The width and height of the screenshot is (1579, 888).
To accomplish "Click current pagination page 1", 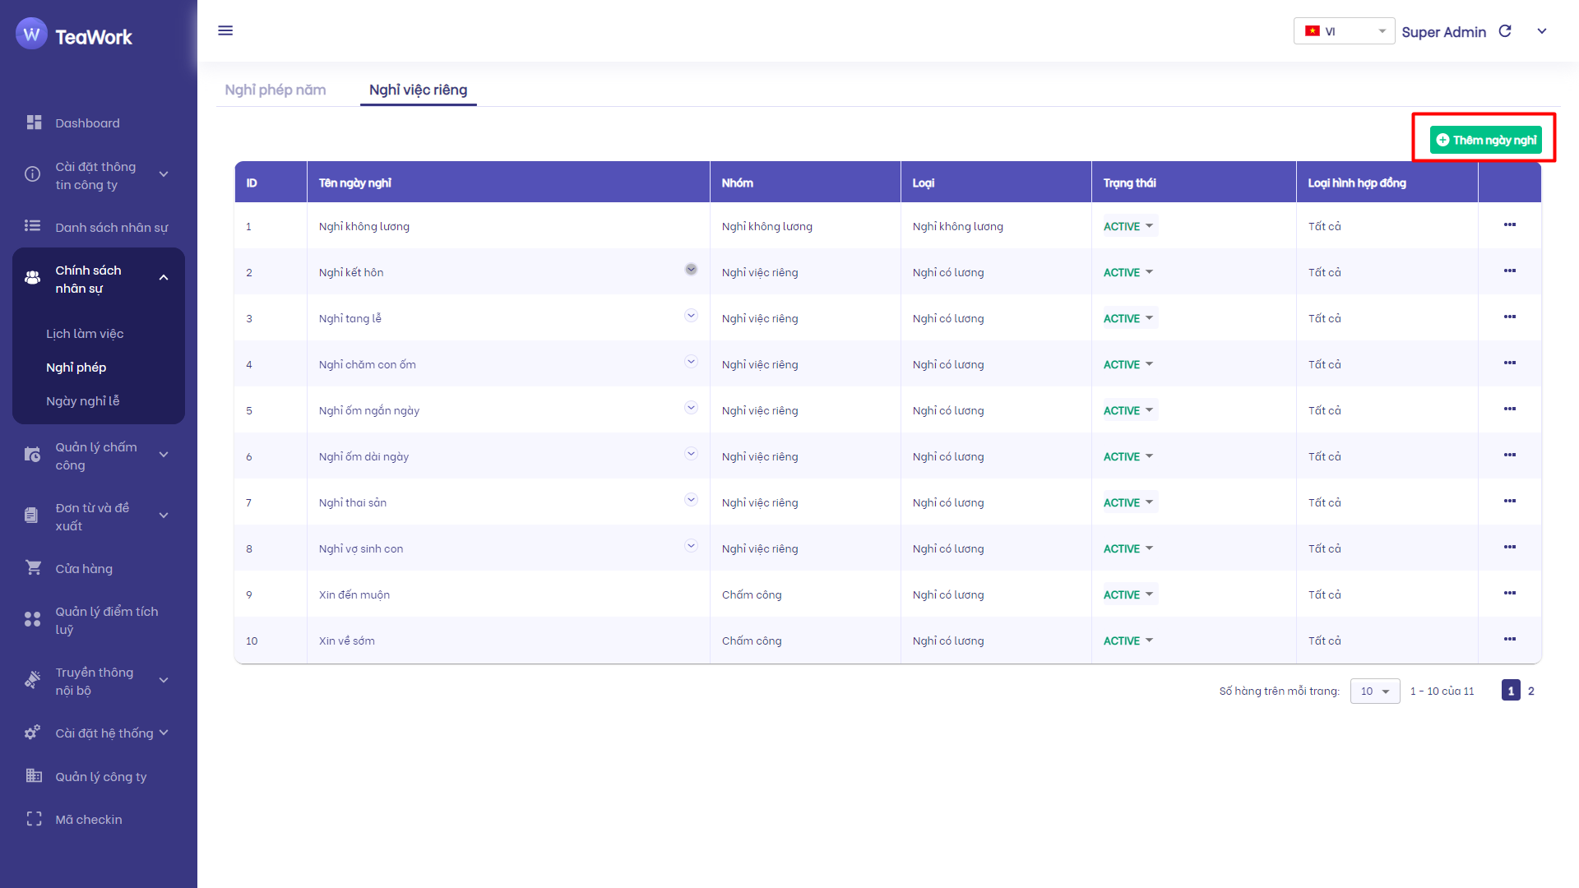I will pos(1511,691).
